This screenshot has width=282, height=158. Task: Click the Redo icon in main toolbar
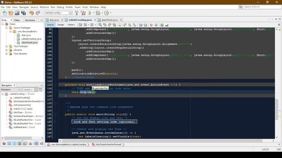coord(38,13)
